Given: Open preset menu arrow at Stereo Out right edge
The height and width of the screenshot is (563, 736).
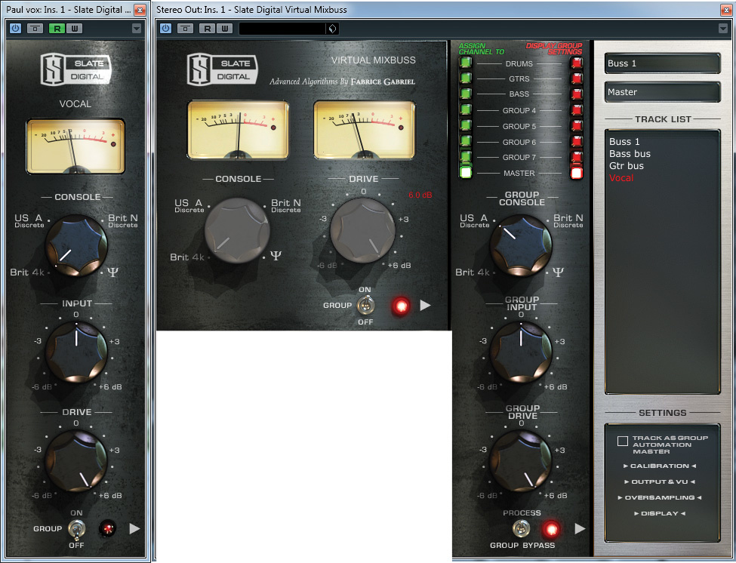Looking at the screenshot, I should pos(723,29).
